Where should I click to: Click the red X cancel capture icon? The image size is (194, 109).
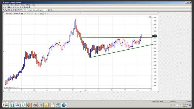pos(6,7)
